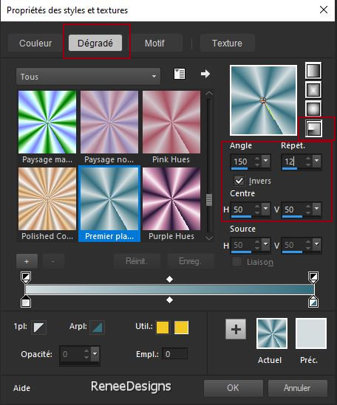This screenshot has width=337, height=405.
Task: Open the Répét. value dropdown arrow
Action: click(x=317, y=161)
